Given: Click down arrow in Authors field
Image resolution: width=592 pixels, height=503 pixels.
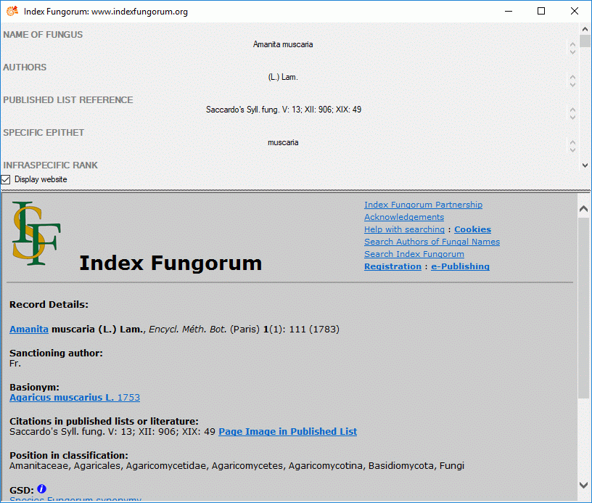Looking at the screenshot, I should click(x=572, y=85).
